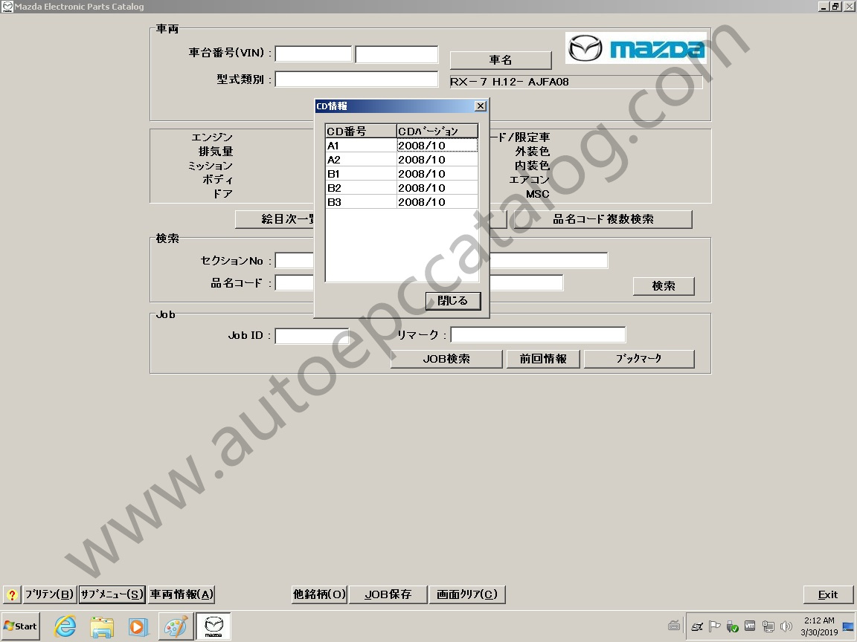Select the Mazda EPC taskbar icon
Screen dimensions: 857x642
click(x=214, y=626)
